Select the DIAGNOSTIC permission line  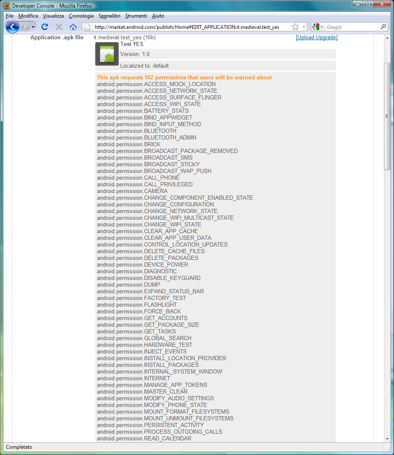[x=137, y=271]
